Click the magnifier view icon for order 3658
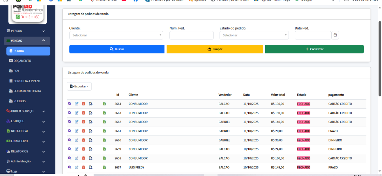 69,158
